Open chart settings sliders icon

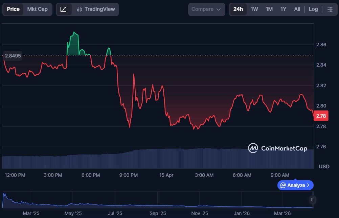click(330, 9)
